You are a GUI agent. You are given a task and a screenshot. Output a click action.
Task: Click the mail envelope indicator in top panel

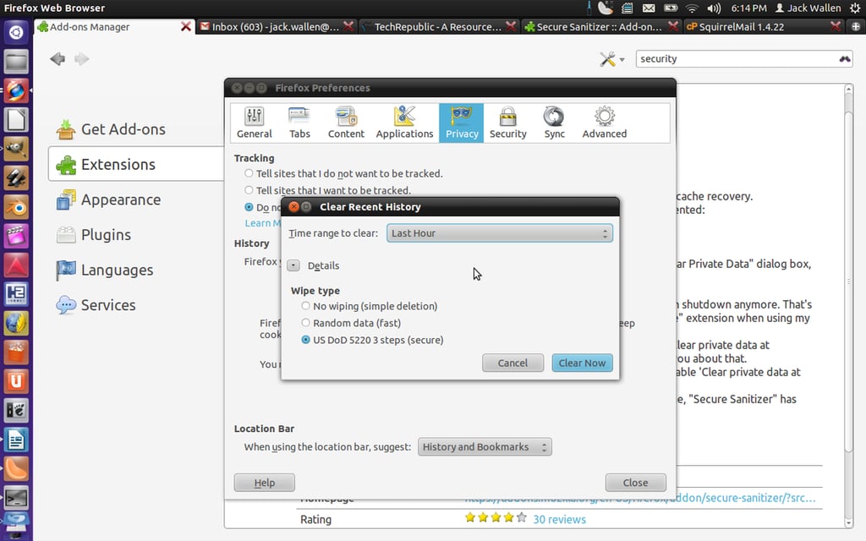(649, 8)
